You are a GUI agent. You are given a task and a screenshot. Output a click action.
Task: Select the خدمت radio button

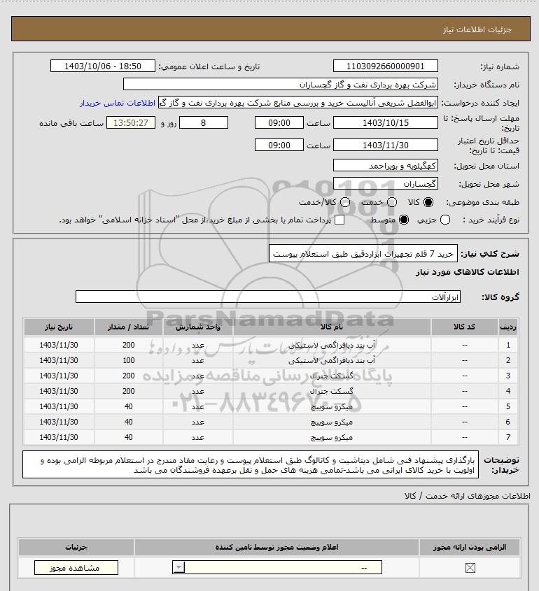(x=392, y=202)
